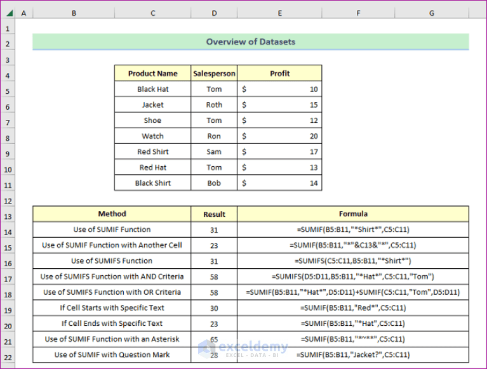Click formula =SUMIF(B5:B11,"Red*",C5:C11)
Image resolution: width=487 pixels, height=369 pixels.
point(353,308)
